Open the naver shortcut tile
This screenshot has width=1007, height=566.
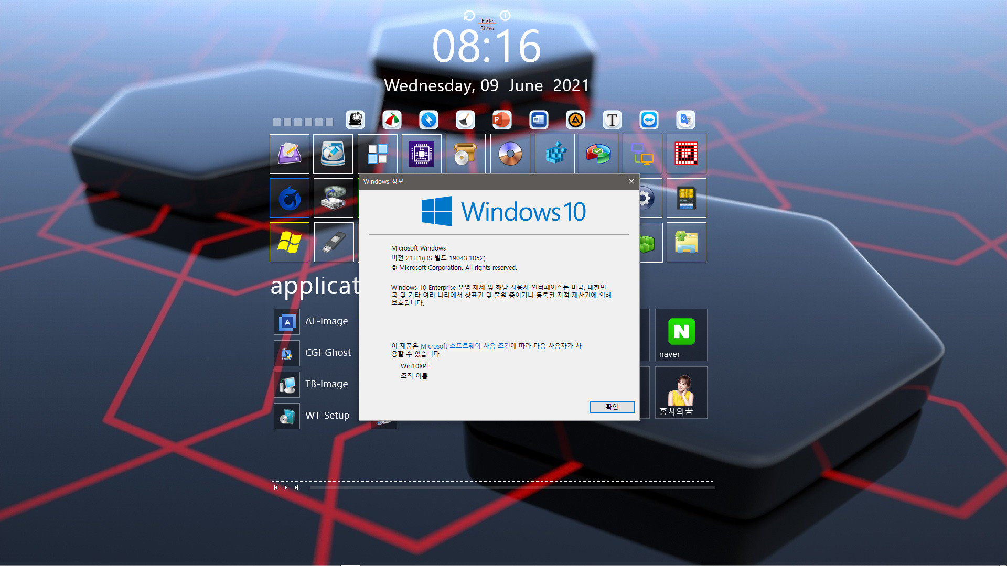(681, 335)
